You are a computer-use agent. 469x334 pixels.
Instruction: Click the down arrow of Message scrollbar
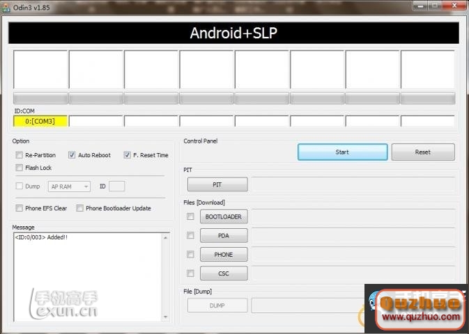tap(165, 317)
